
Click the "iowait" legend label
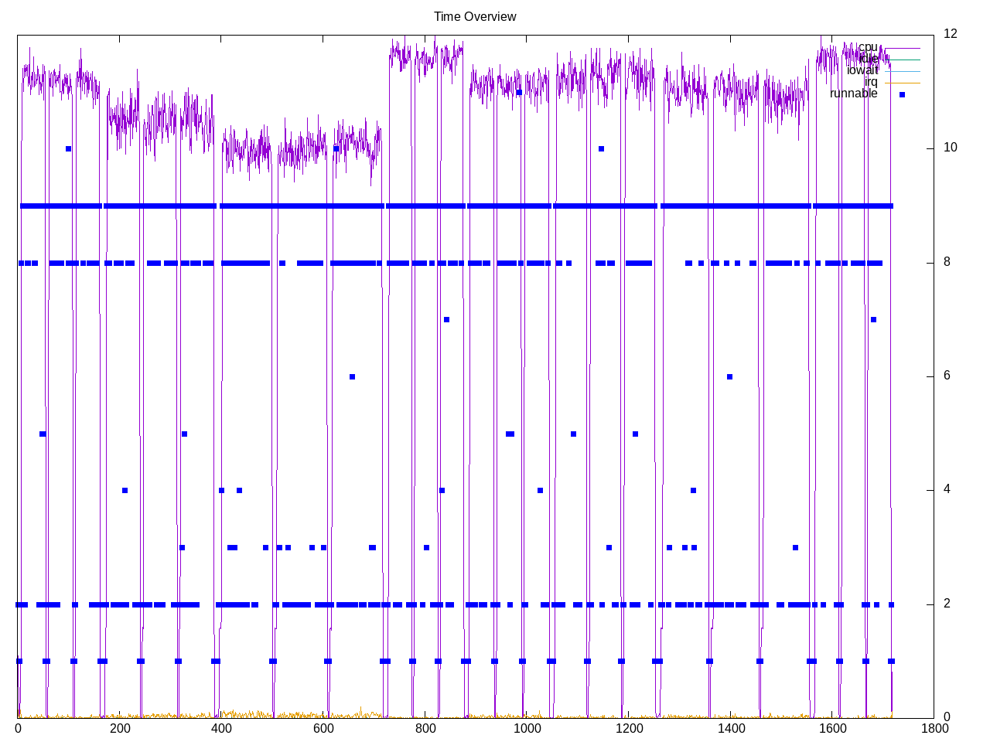tap(862, 70)
